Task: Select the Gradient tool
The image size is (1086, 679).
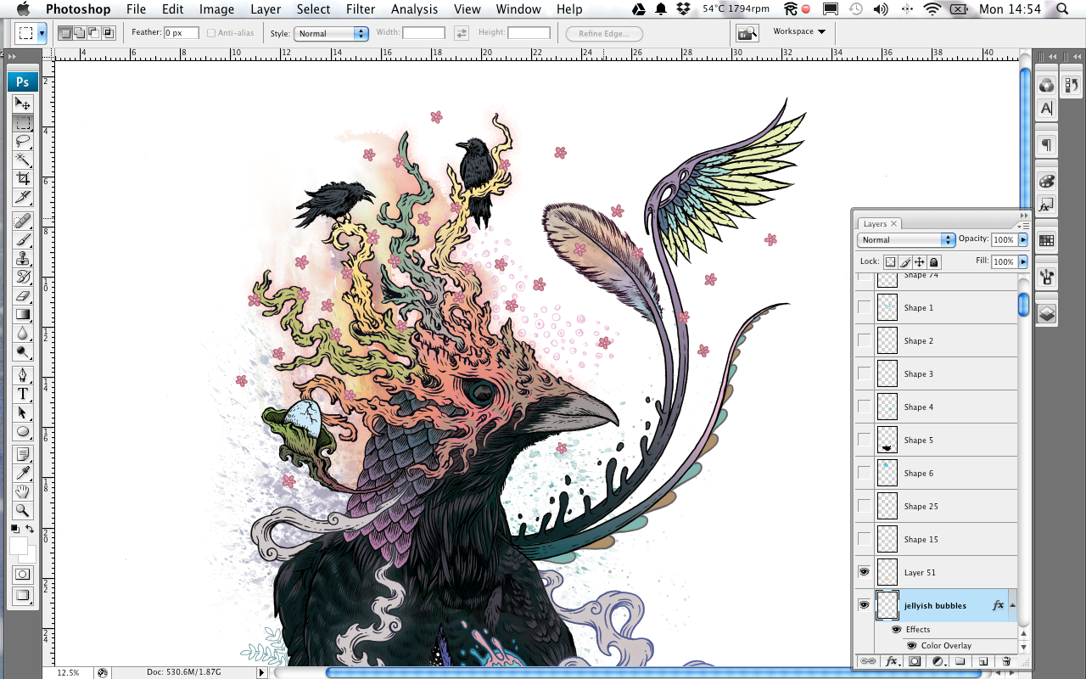Action: (x=23, y=314)
